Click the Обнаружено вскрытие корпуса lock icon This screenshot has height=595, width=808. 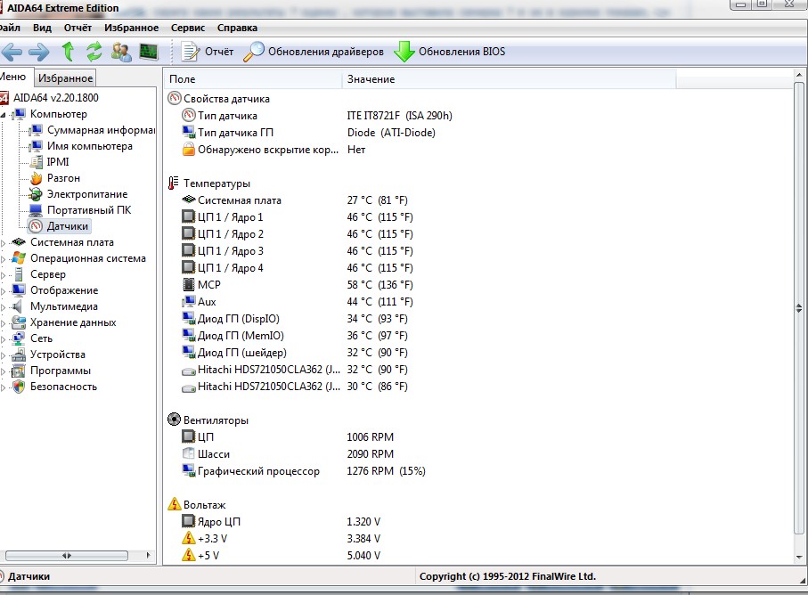click(189, 150)
